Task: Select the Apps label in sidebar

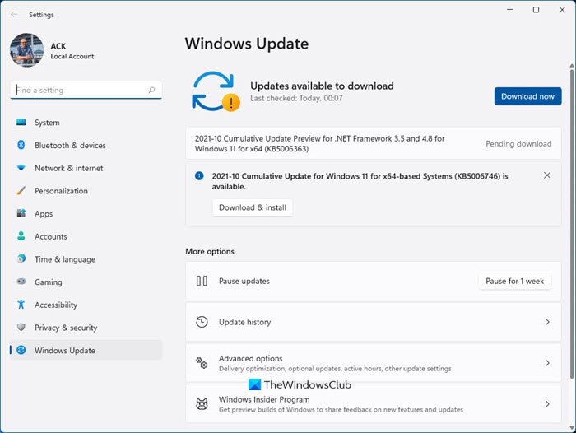Action: click(x=44, y=213)
